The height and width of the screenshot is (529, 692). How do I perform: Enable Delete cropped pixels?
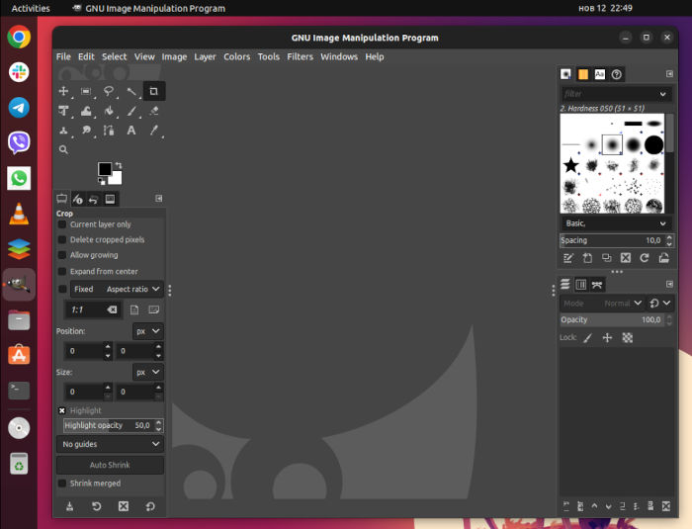pos(62,239)
